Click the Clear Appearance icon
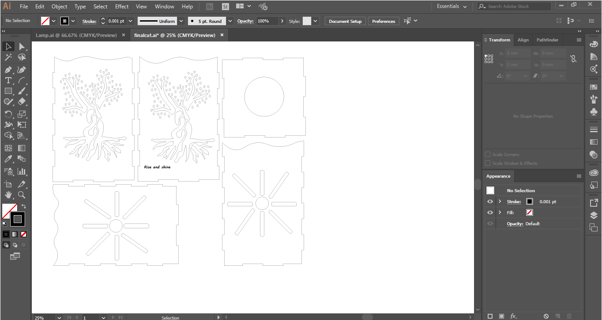 (x=546, y=316)
